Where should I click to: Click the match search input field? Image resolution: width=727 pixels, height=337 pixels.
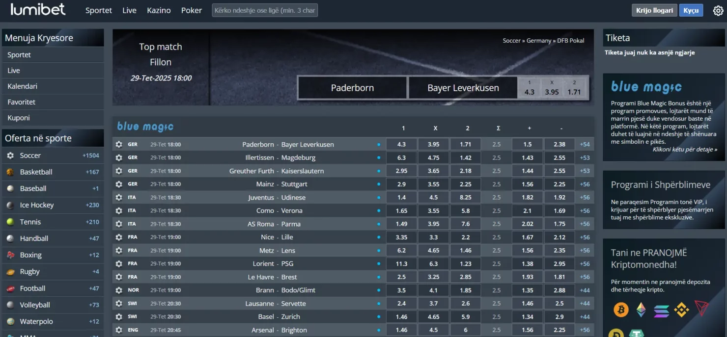click(265, 10)
